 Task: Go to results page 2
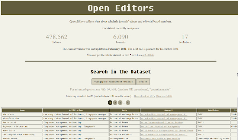tap(115, 103)
